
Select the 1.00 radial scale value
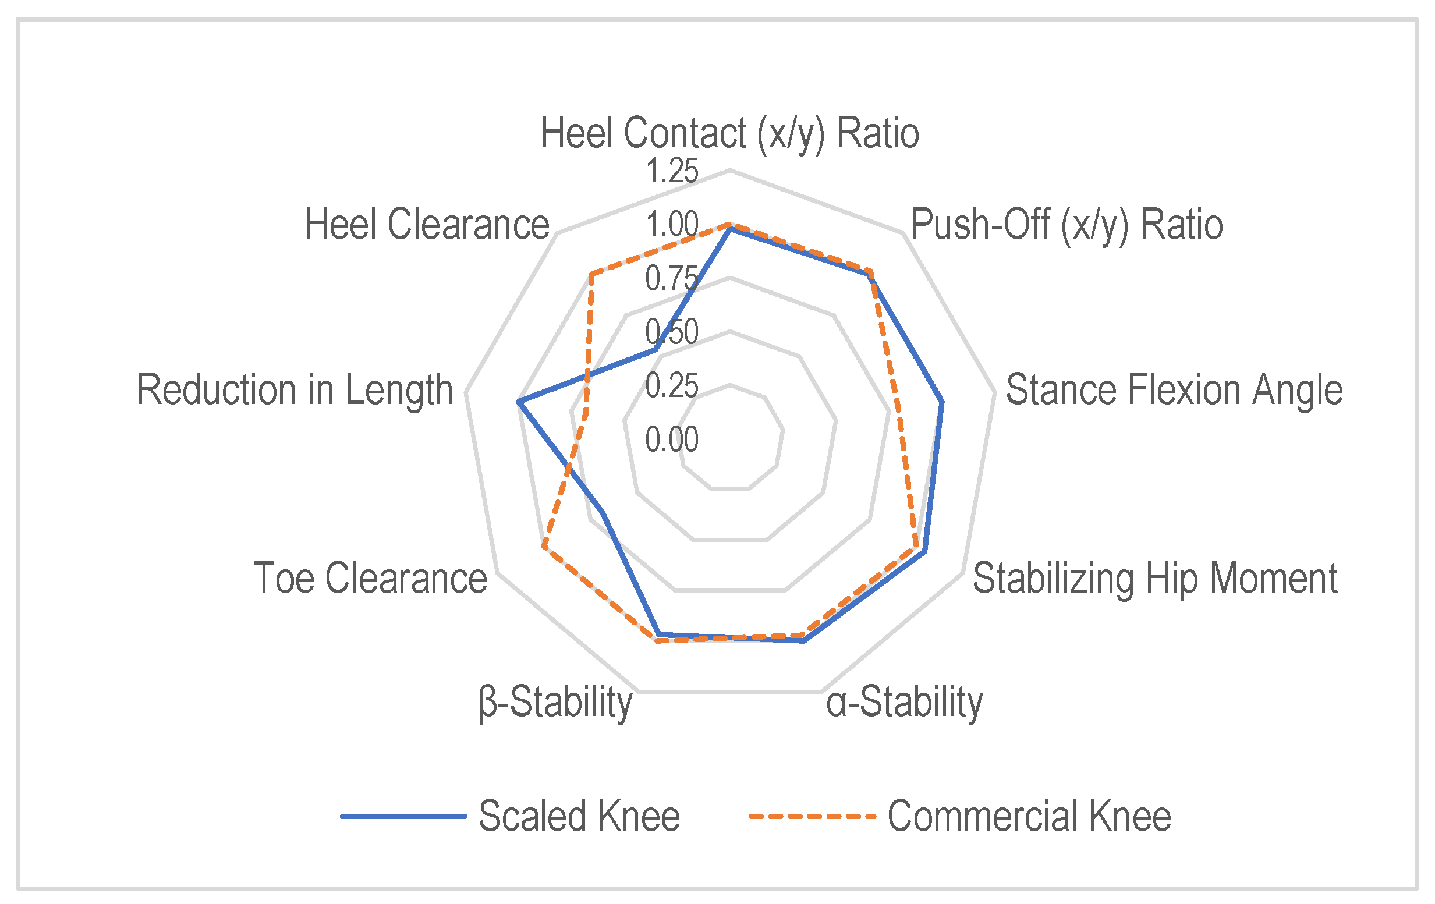[672, 225]
